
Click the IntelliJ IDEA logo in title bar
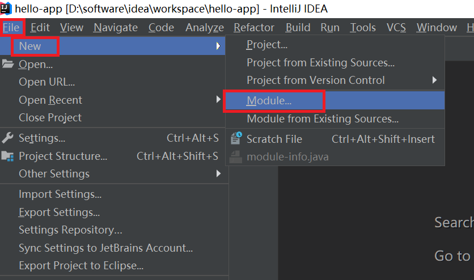6,8
